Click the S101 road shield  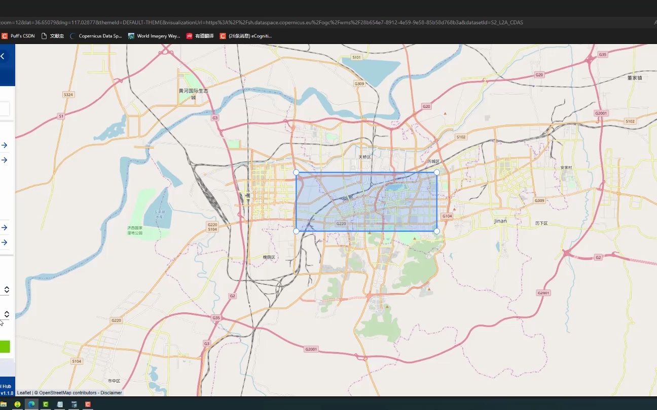coord(357,57)
